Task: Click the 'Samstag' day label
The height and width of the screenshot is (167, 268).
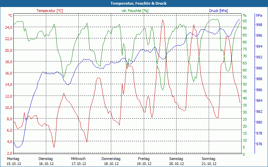Action: click(176, 159)
